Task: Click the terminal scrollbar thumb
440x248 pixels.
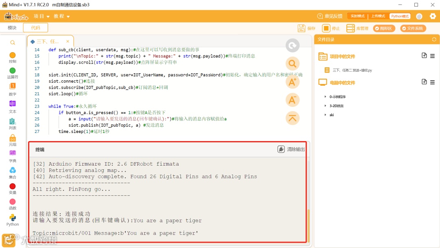Action: [308, 226]
